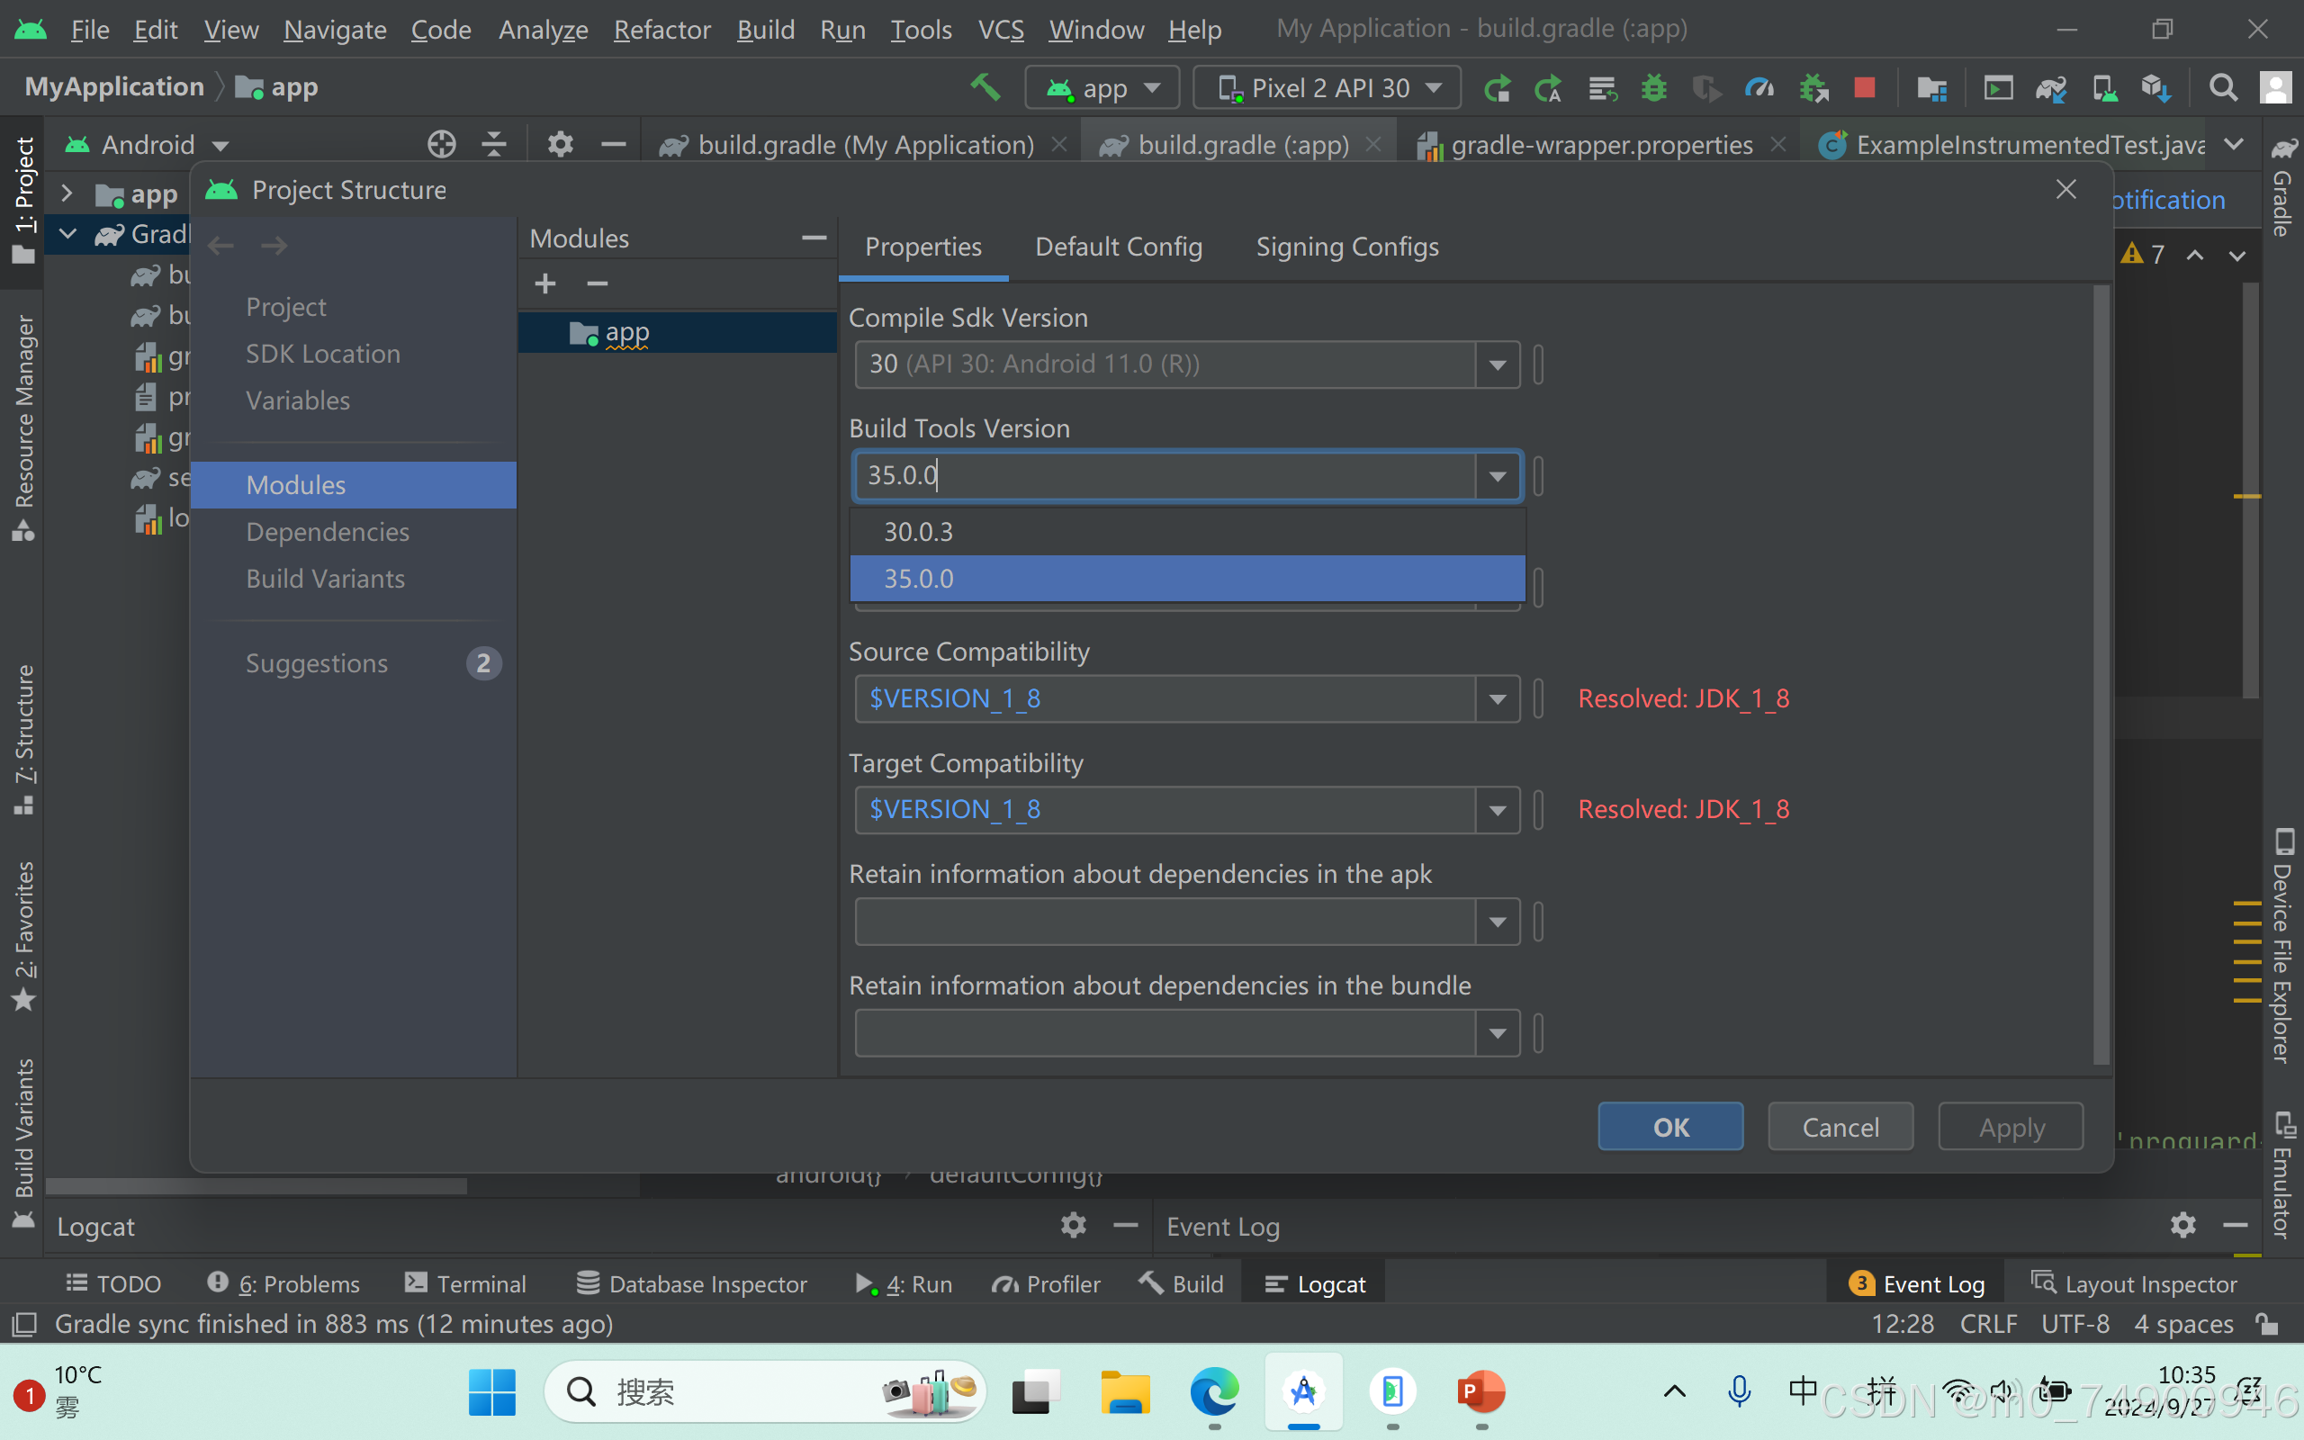Viewport: 2304px width, 1440px height.
Task: Open the Compile Sdk Version dropdown
Action: tap(1497, 364)
